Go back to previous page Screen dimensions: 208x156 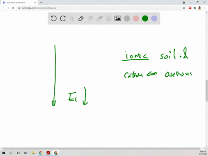click(x=3, y=8)
